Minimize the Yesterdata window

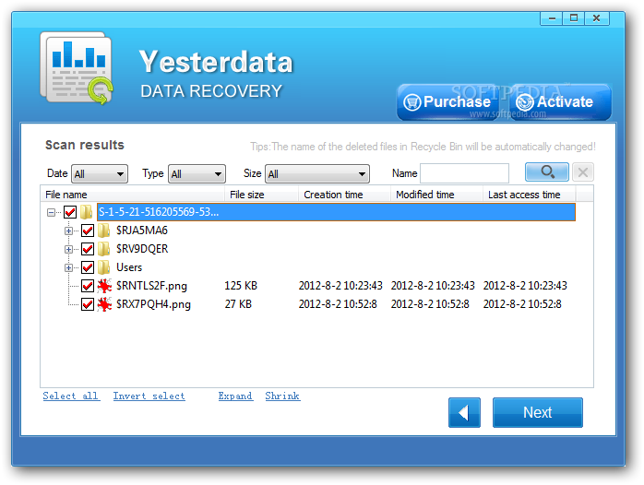click(552, 18)
